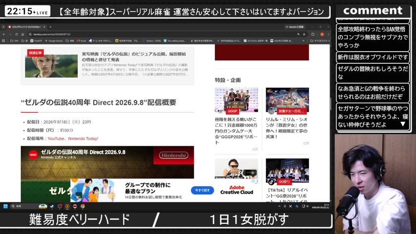The width and height of the screenshot is (416, 234).
Task: Follow the YouTube link in the stream details
Action: click(56, 138)
